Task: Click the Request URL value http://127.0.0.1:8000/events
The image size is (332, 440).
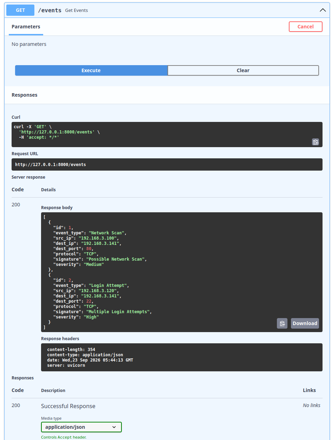Action: point(51,164)
